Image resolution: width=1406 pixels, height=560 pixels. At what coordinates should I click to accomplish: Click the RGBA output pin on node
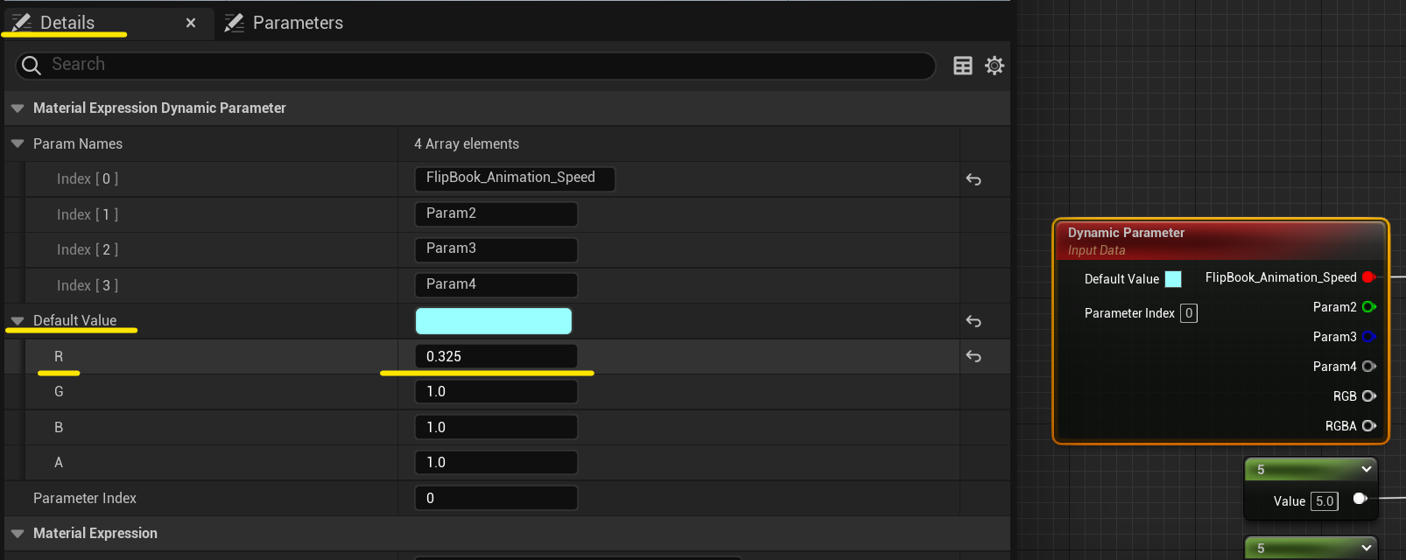[x=1368, y=426]
